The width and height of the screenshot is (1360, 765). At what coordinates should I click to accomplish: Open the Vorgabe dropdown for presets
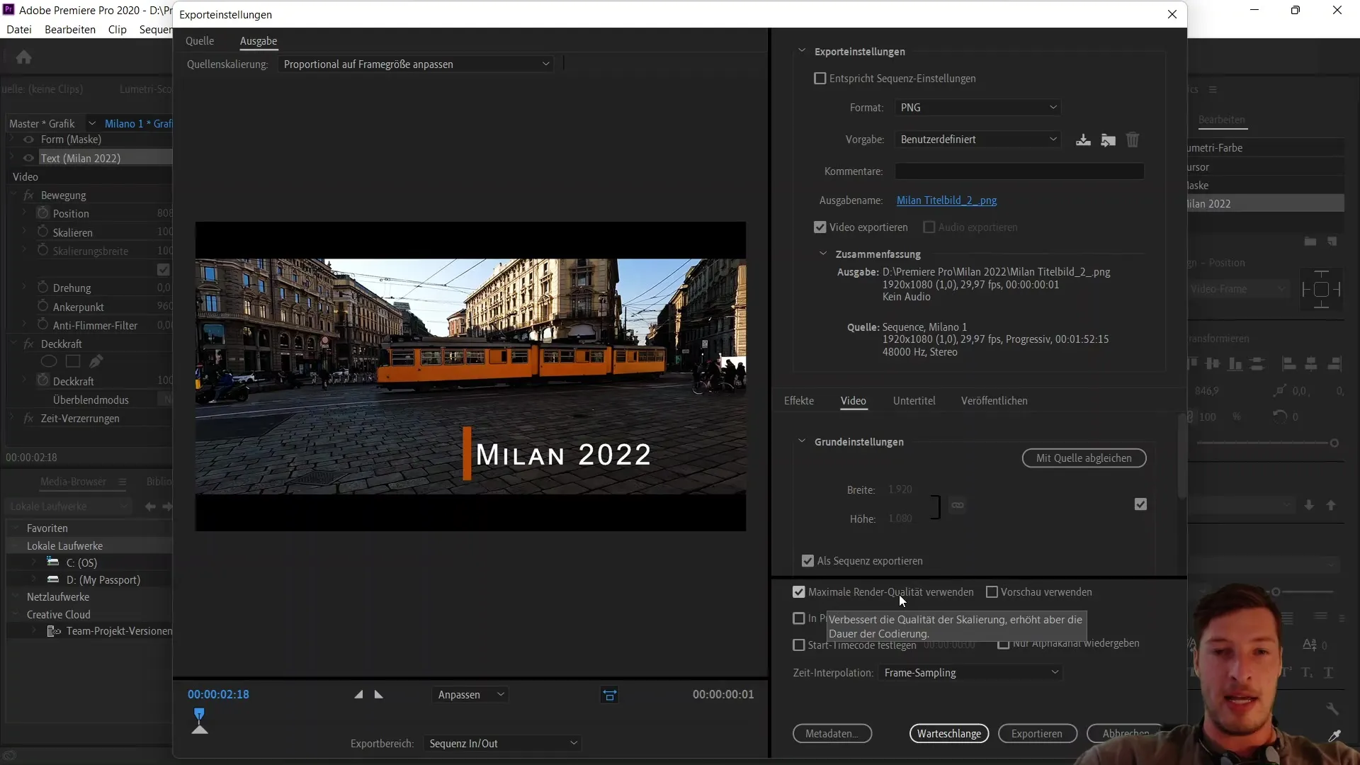coord(977,139)
